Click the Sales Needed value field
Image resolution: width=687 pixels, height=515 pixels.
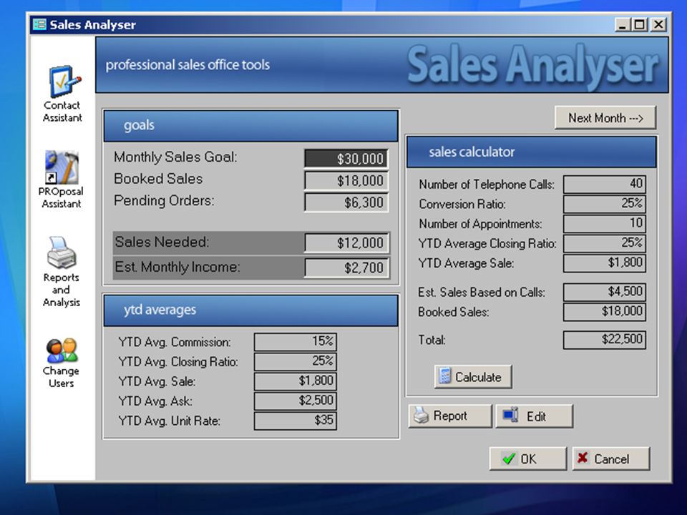tap(346, 242)
